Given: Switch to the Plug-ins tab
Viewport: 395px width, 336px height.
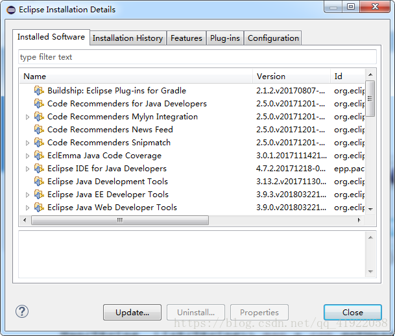Looking at the screenshot, I should click(225, 38).
